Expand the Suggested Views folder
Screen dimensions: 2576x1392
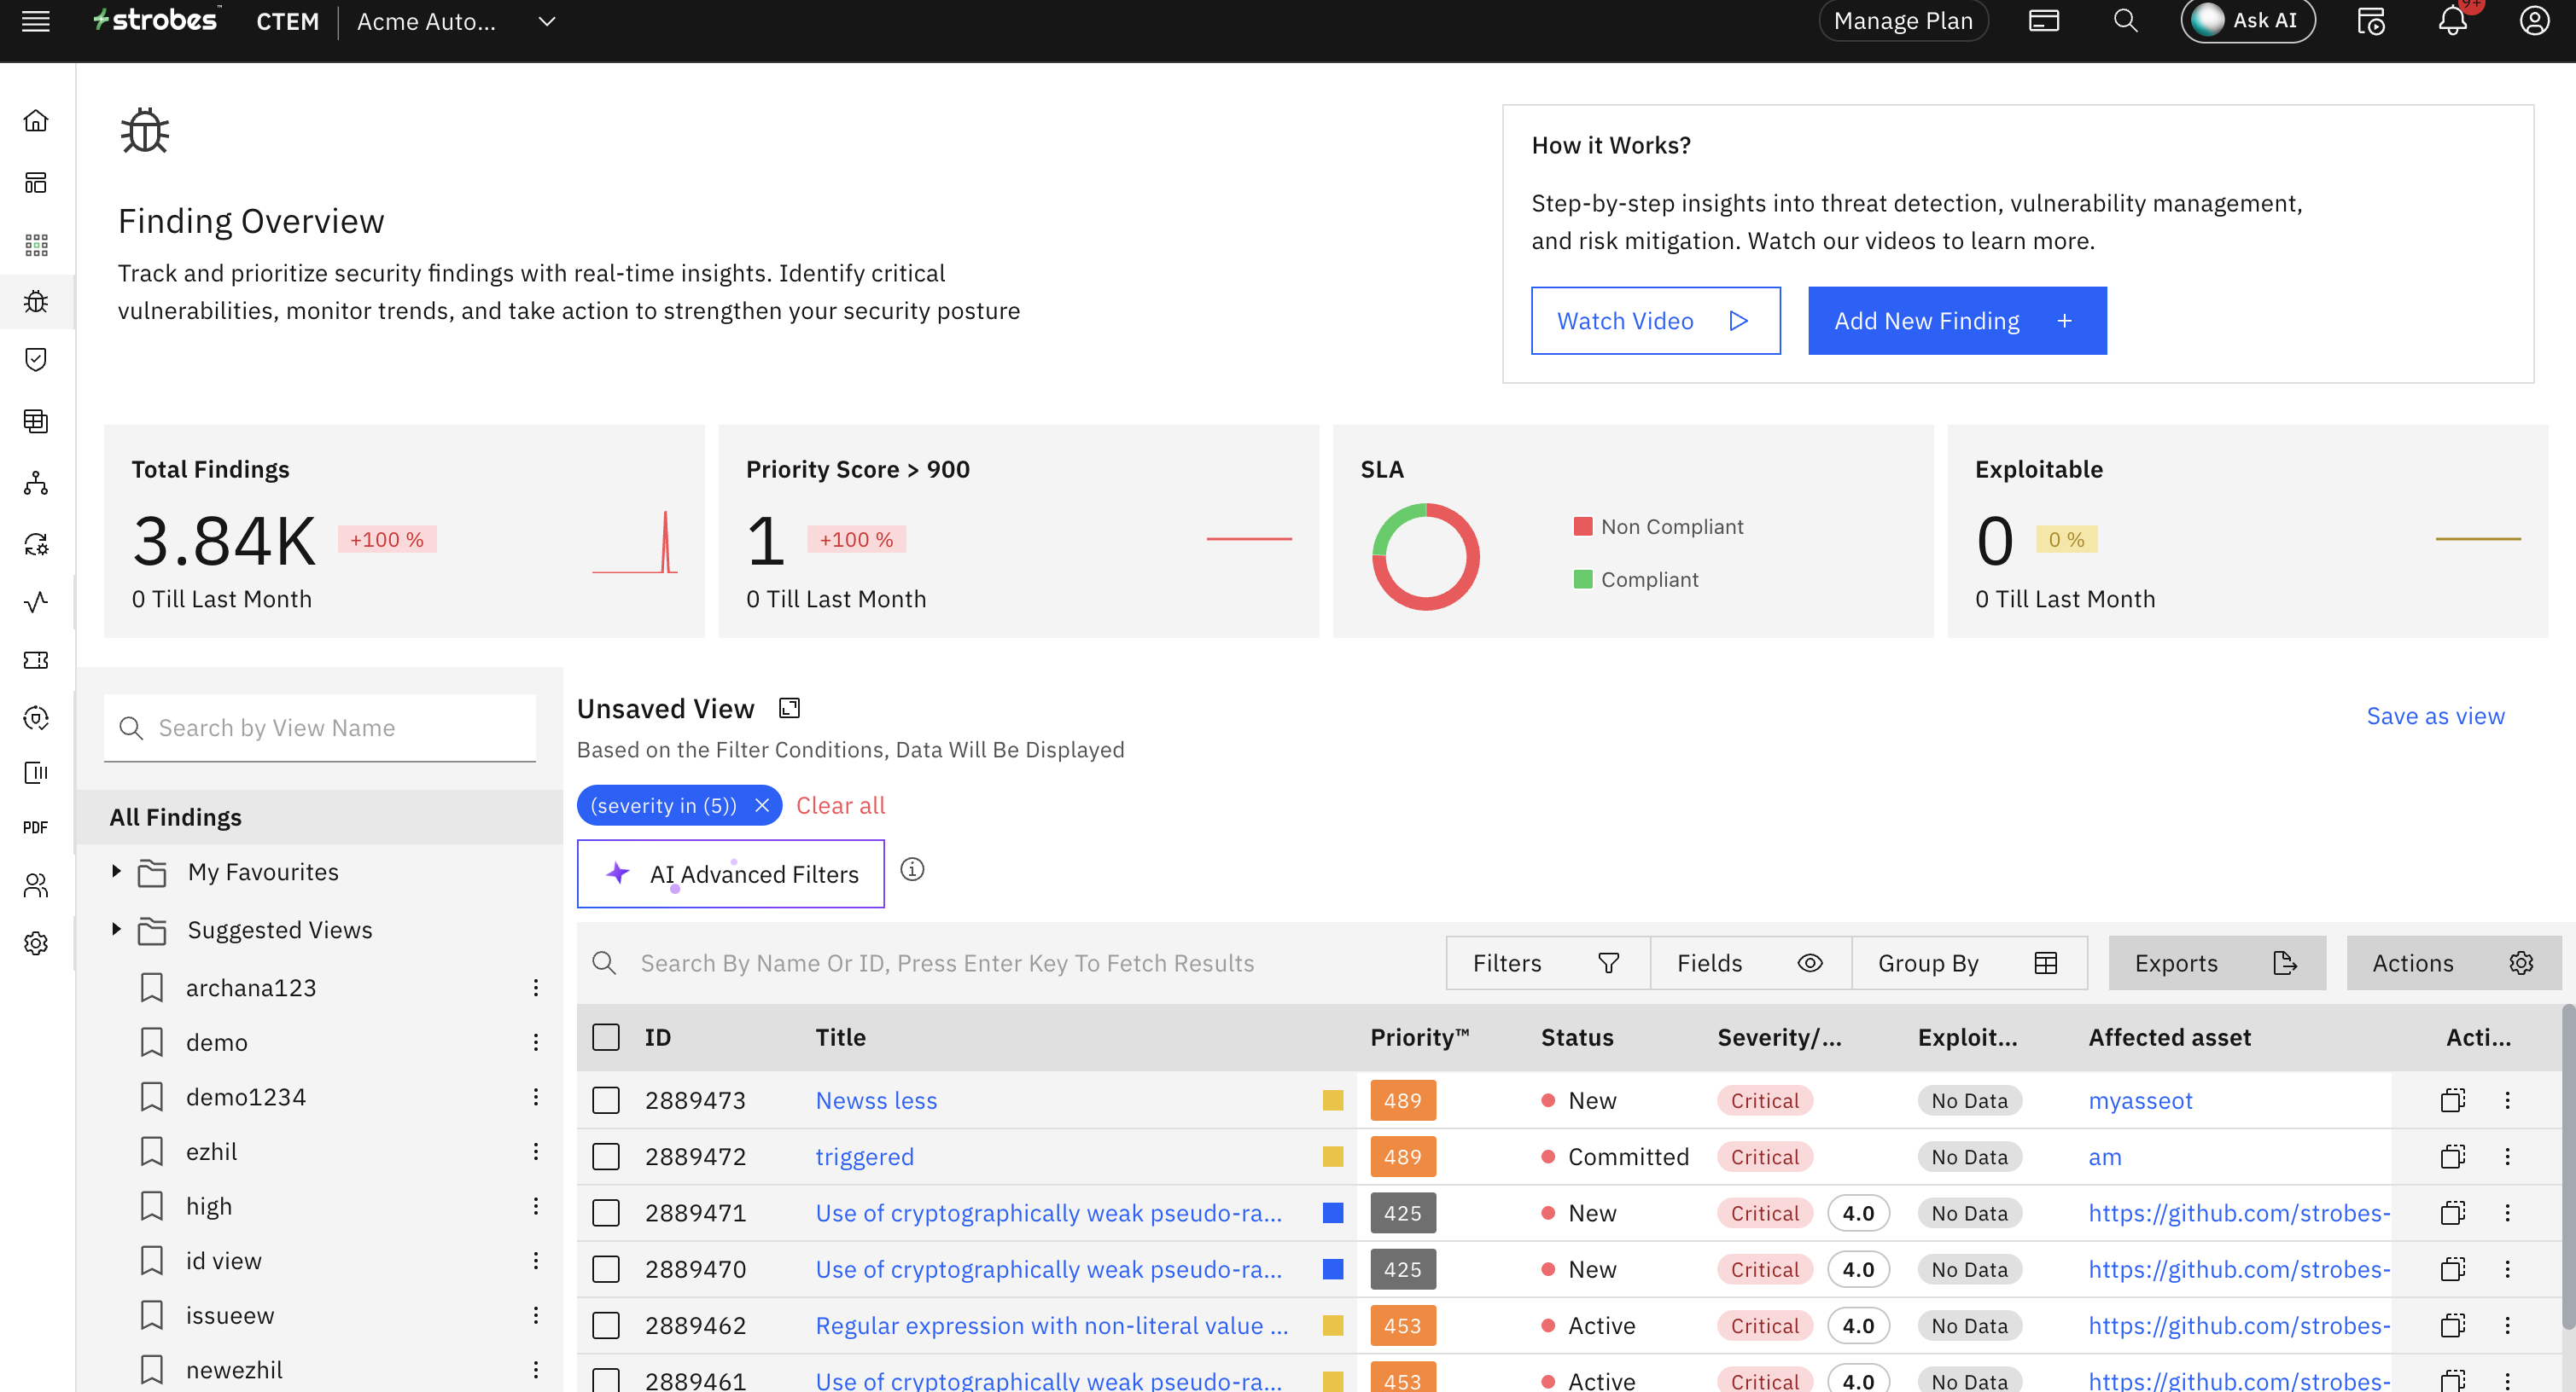point(117,930)
